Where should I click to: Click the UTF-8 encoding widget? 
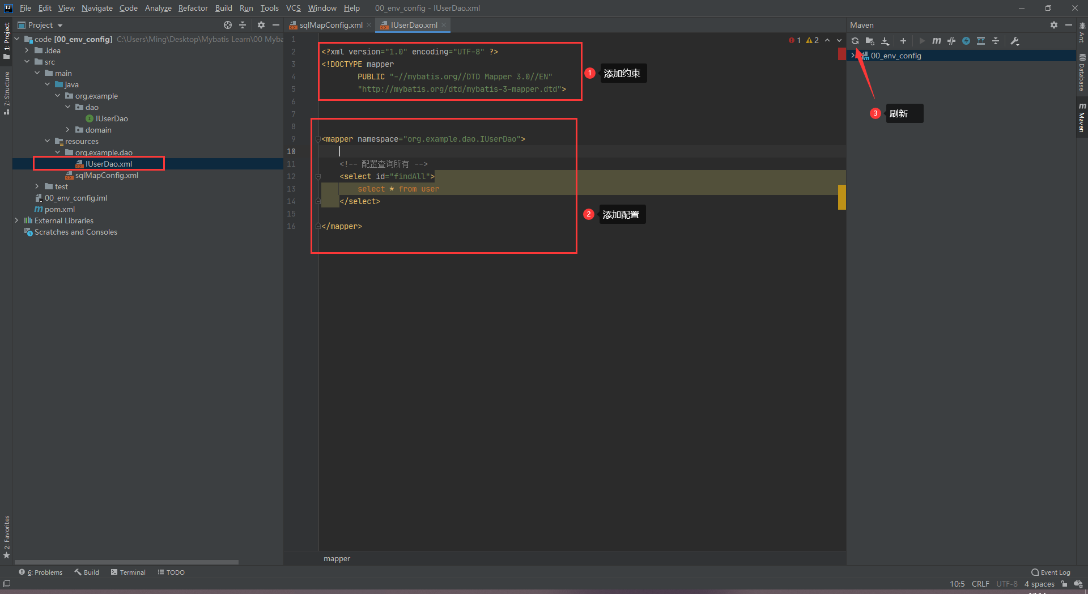(x=1007, y=584)
